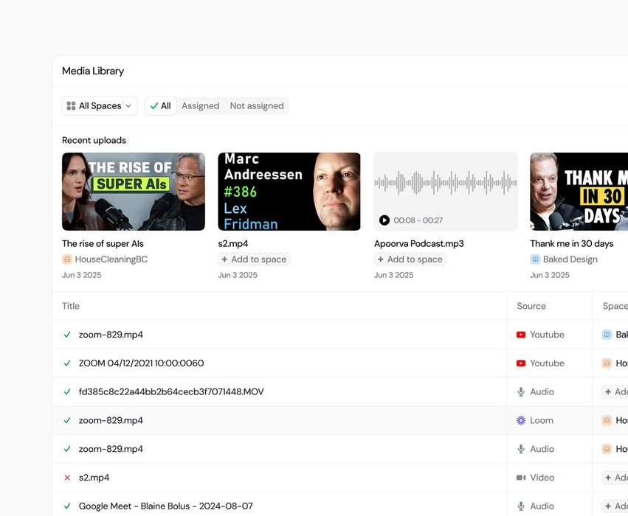Open the ZOOM 04/12/2021 10:00:0060 entry
Image resolution: width=628 pixels, height=516 pixels.
point(141,363)
